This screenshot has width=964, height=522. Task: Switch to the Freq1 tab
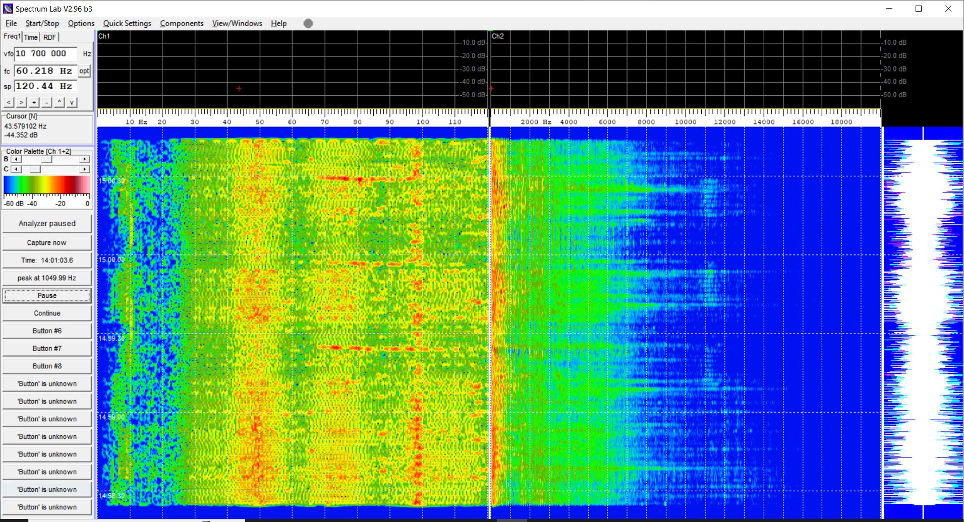click(x=12, y=36)
